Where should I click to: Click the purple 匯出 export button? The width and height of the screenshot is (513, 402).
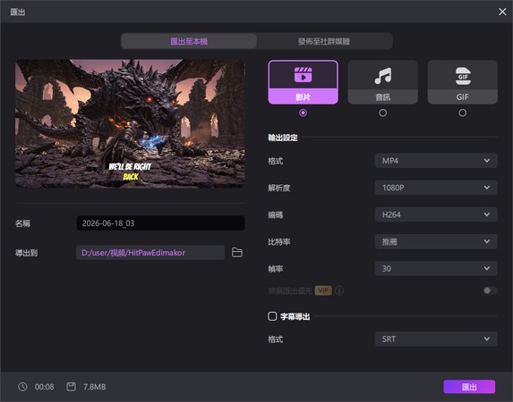pos(469,387)
